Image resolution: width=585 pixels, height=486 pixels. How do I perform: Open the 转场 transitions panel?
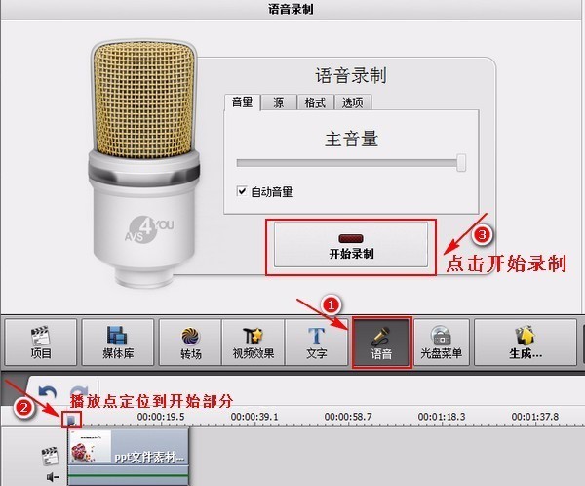188,343
